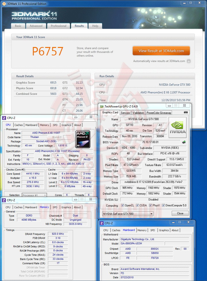Minimize the CPU-Z Memory window
207x281 pixels.
[76, 199]
